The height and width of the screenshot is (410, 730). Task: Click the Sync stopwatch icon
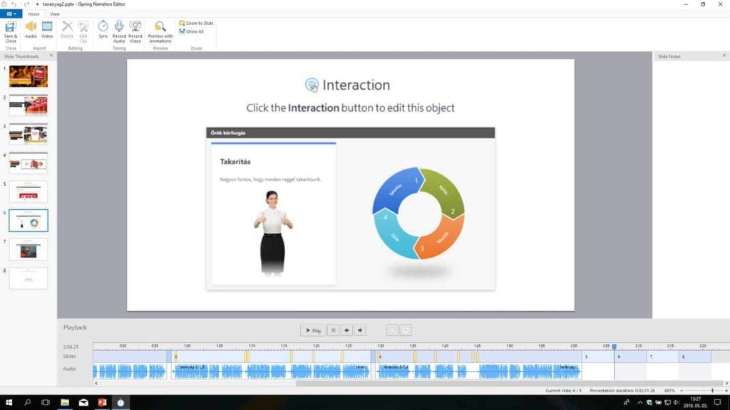(103, 29)
